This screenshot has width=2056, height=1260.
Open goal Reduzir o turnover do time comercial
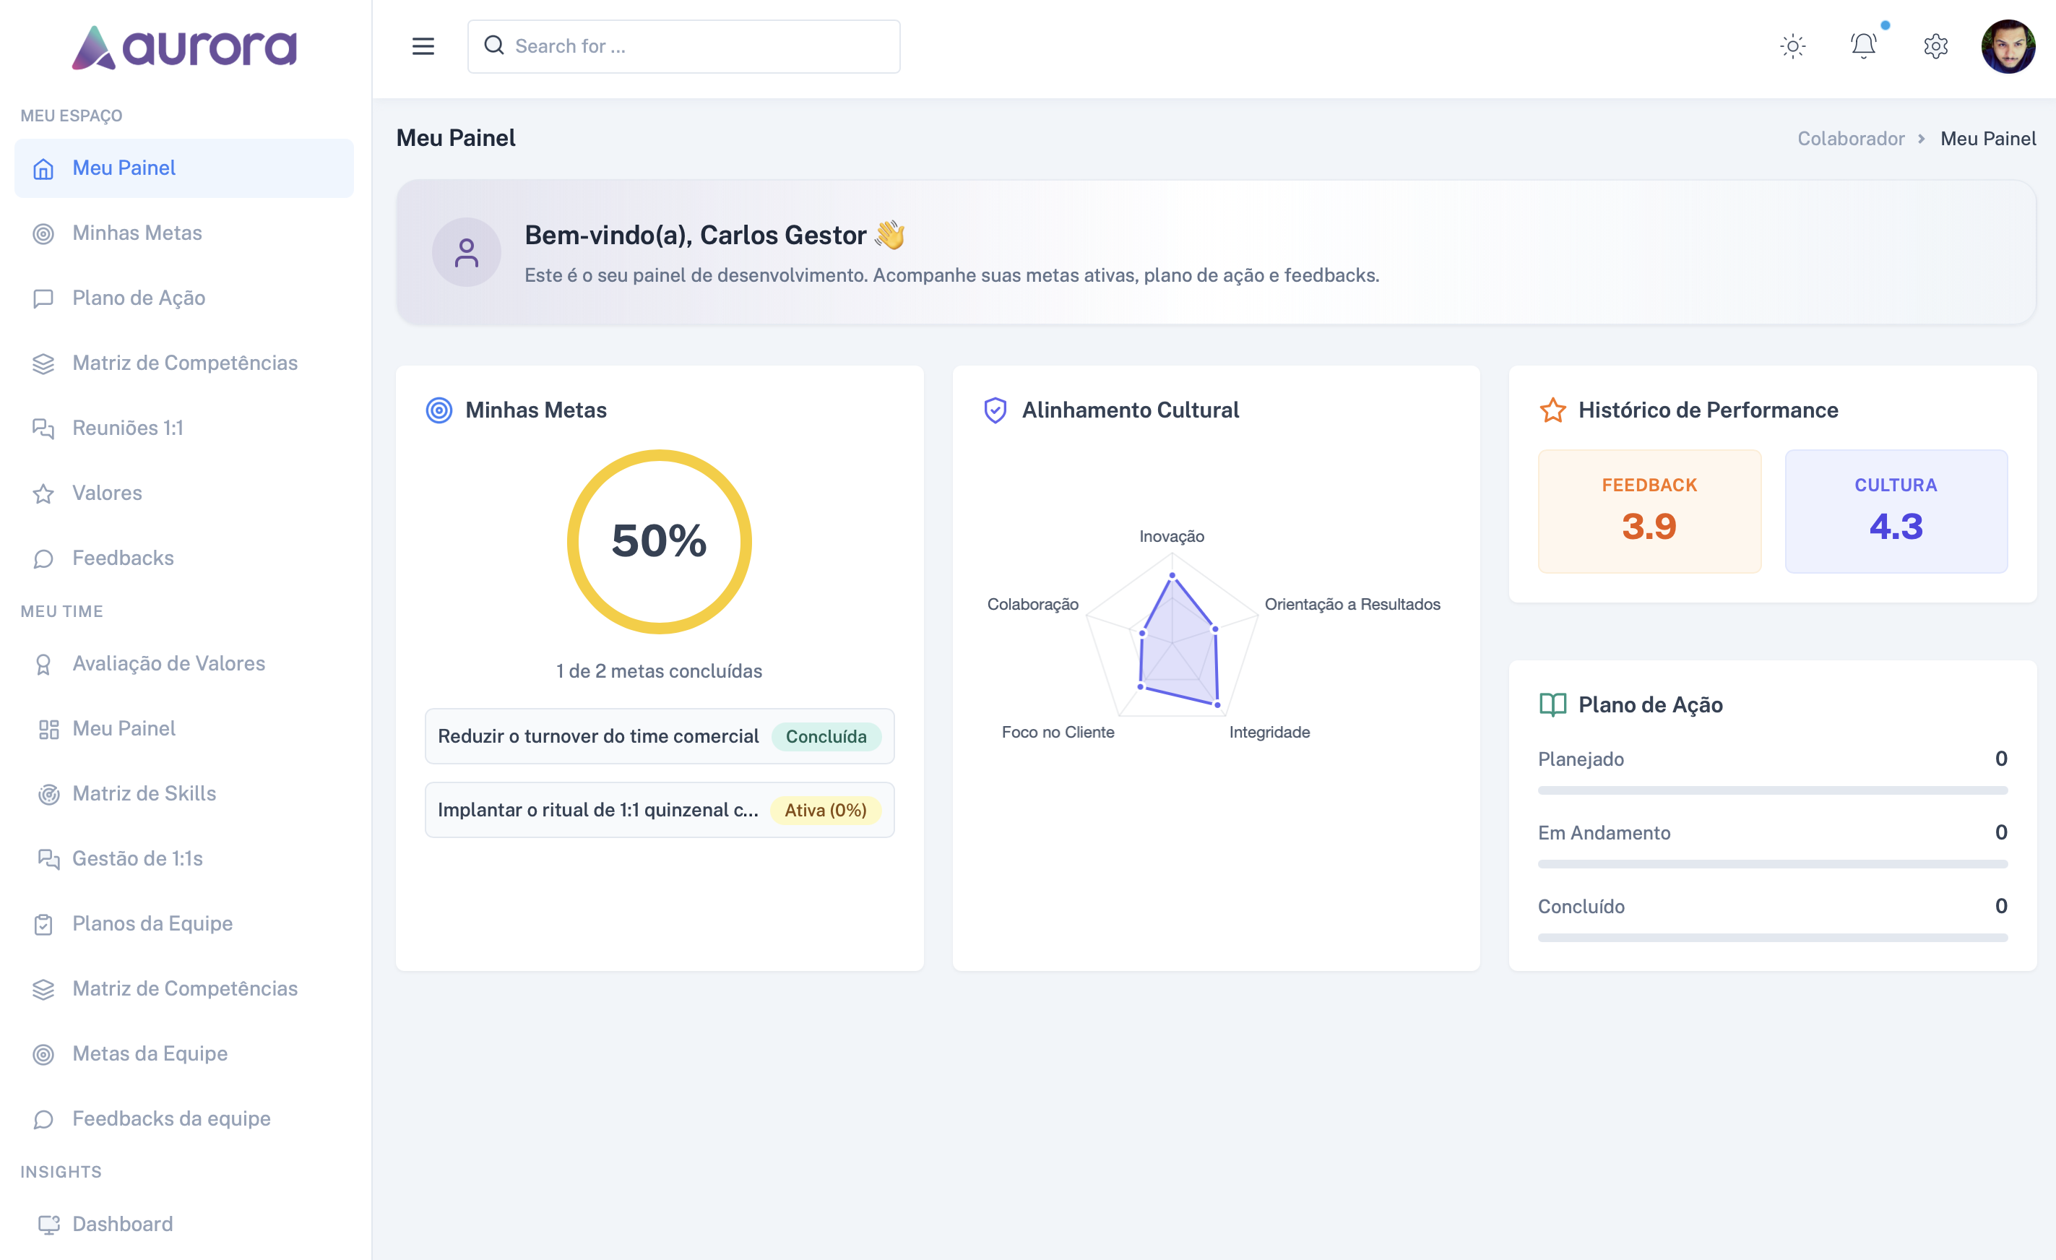coord(659,736)
